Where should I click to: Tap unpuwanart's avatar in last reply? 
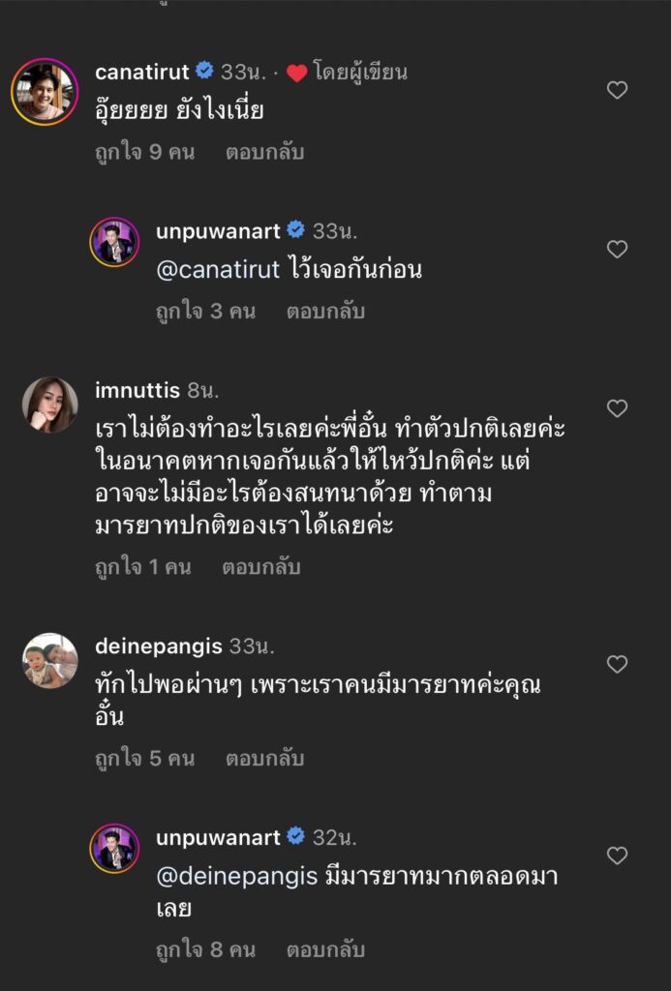click(114, 849)
